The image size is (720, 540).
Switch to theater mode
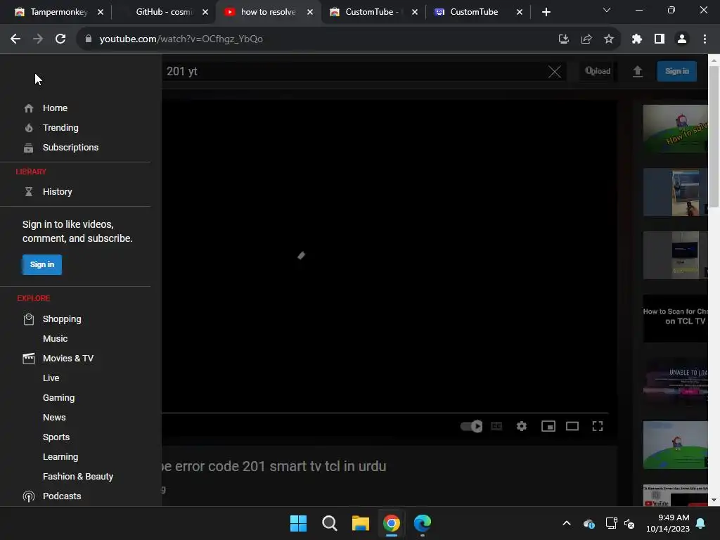(x=572, y=426)
